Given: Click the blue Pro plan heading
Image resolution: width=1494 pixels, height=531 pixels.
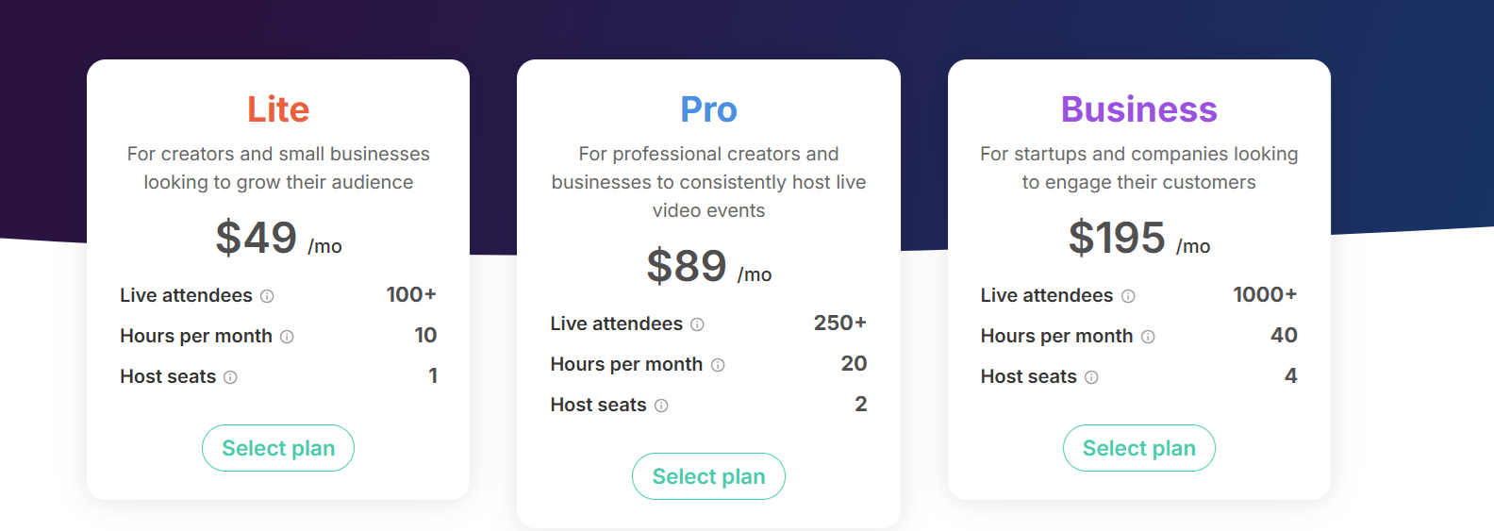Looking at the screenshot, I should click(x=708, y=109).
